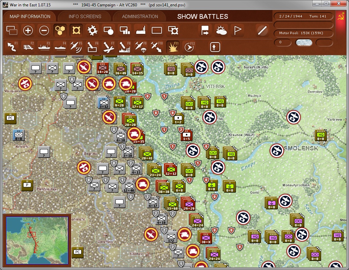Click the PC counter near Berezino

[78, 252]
